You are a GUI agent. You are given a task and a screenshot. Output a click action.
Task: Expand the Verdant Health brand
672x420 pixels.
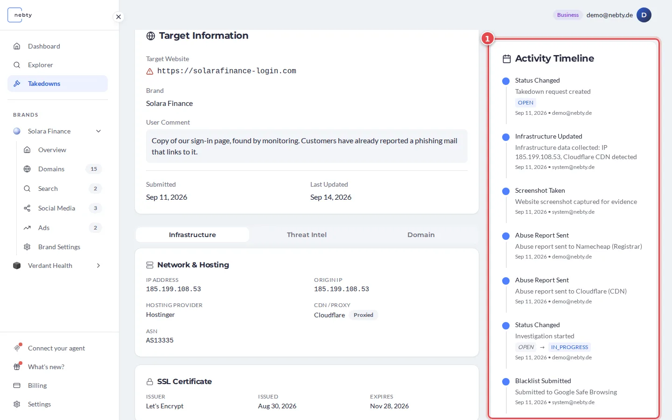click(x=98, y=266)
